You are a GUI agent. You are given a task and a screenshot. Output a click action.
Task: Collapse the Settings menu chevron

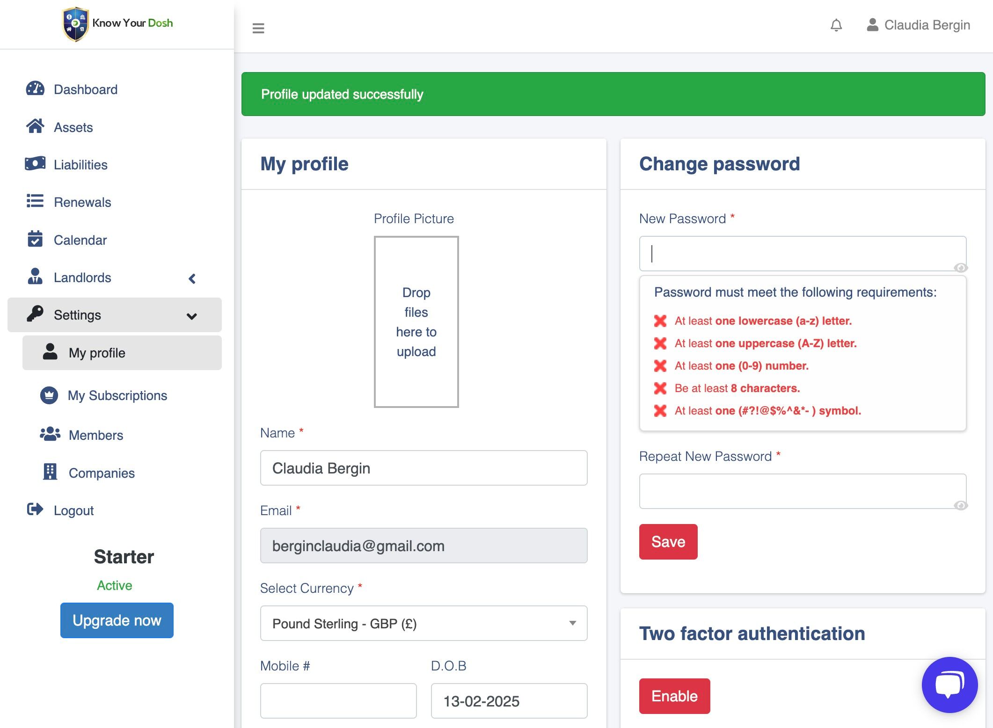click(191, 316)
